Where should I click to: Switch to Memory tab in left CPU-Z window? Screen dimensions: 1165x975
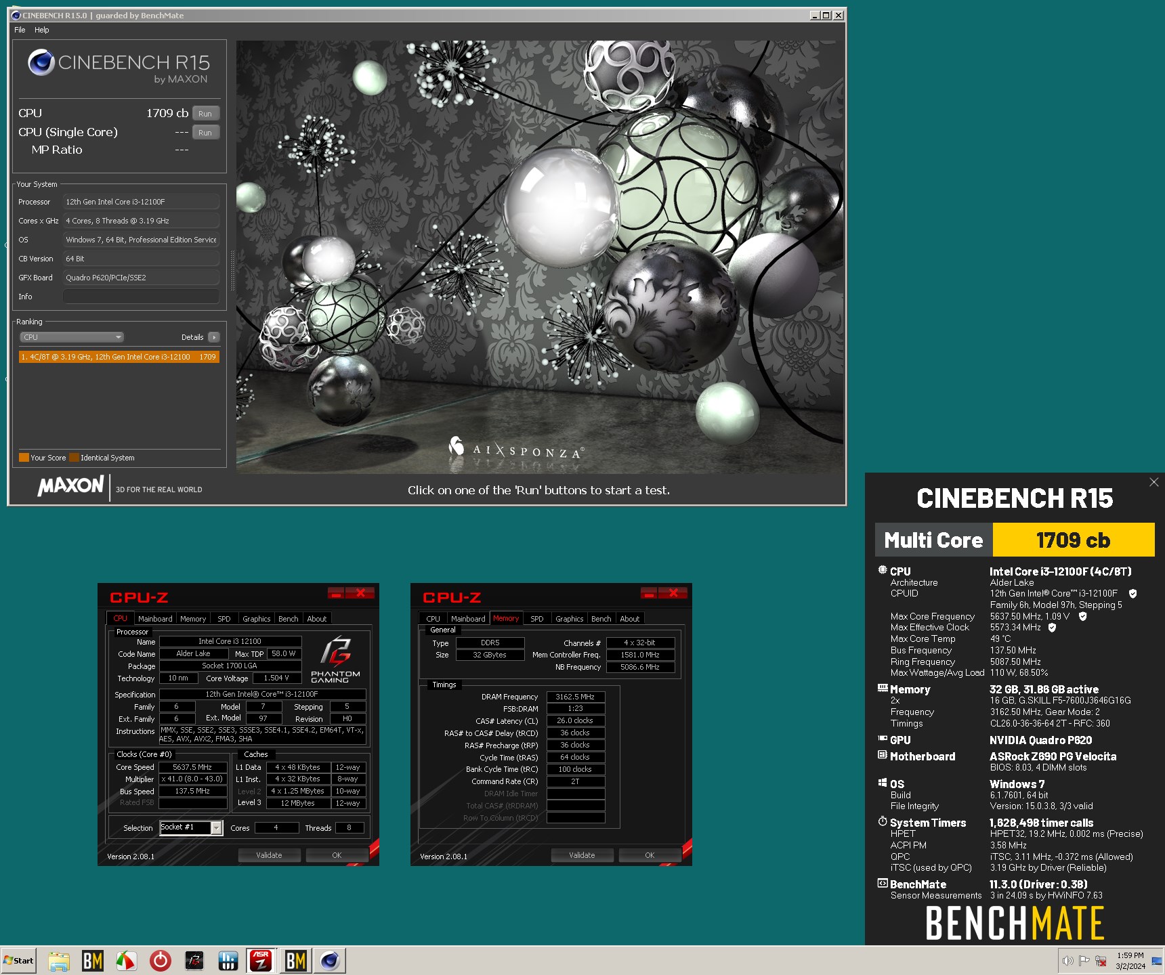coord(193,619)
